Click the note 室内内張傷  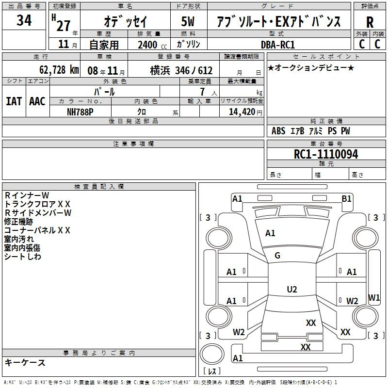click(22, 248)
